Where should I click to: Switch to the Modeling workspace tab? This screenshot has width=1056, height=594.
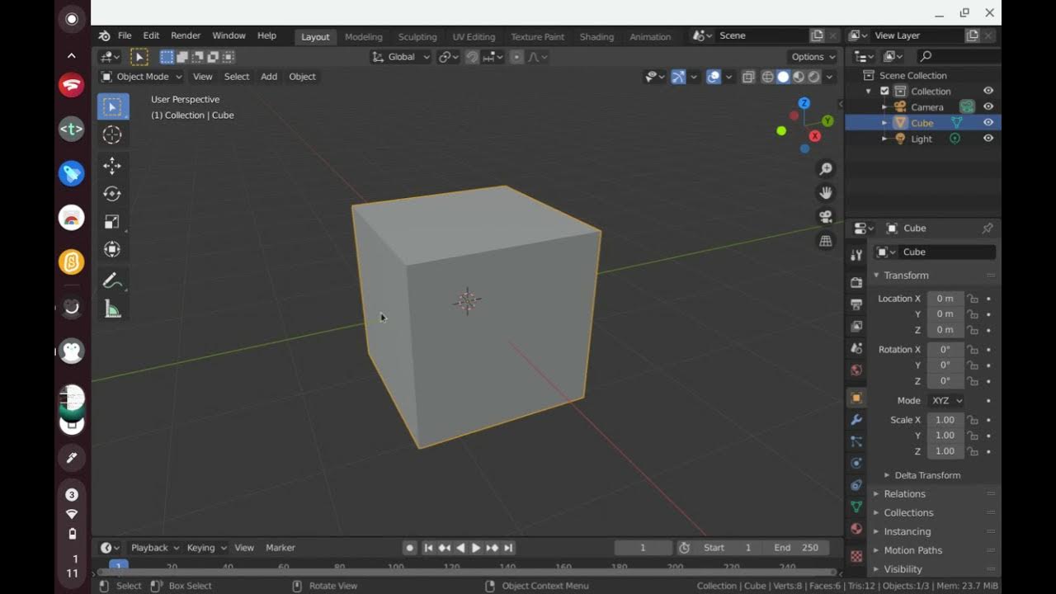[x=364, y=37]
